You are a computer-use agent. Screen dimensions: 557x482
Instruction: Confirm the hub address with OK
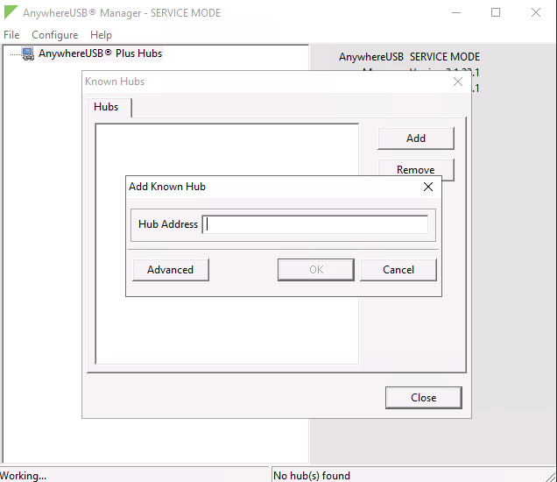[x=315, y=270]
